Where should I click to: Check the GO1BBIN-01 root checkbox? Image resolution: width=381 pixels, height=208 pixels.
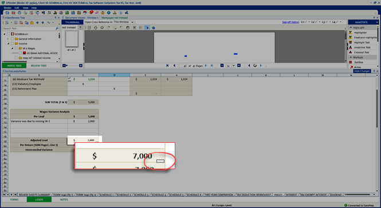click(9, 34)
